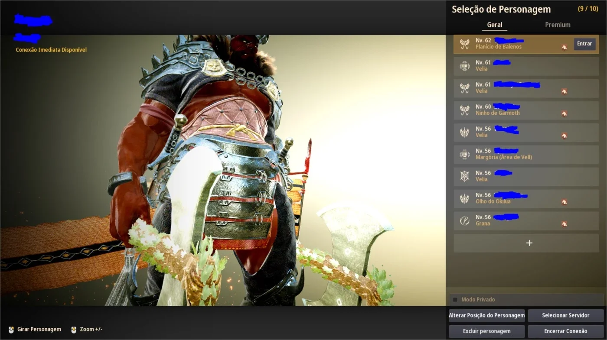Click class emblem on Nv. 61 Velia row without horse
The height and width of the screenshot is (340, 607).
464,66
